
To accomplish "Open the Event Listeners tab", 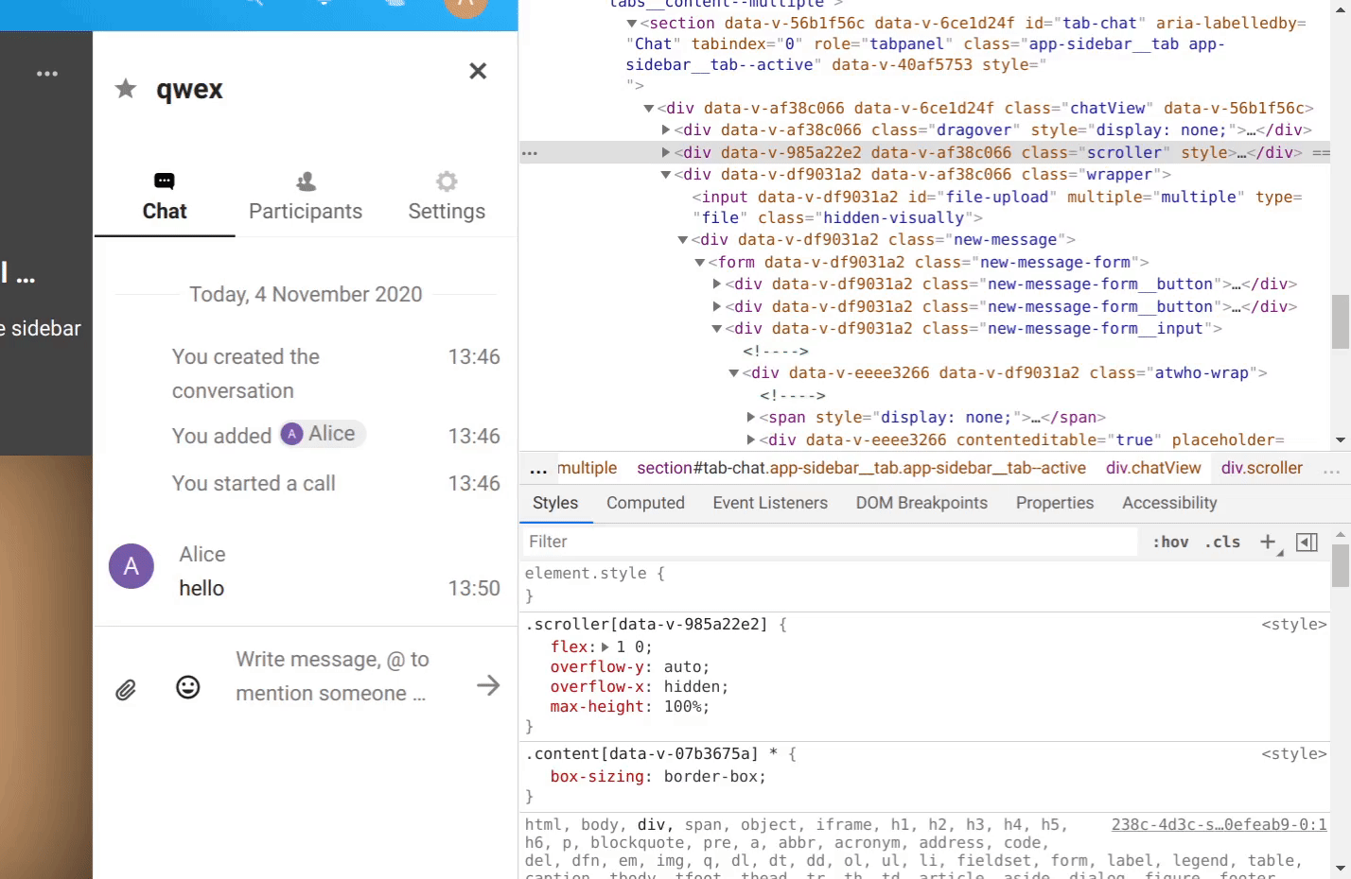I will [770, 503].
